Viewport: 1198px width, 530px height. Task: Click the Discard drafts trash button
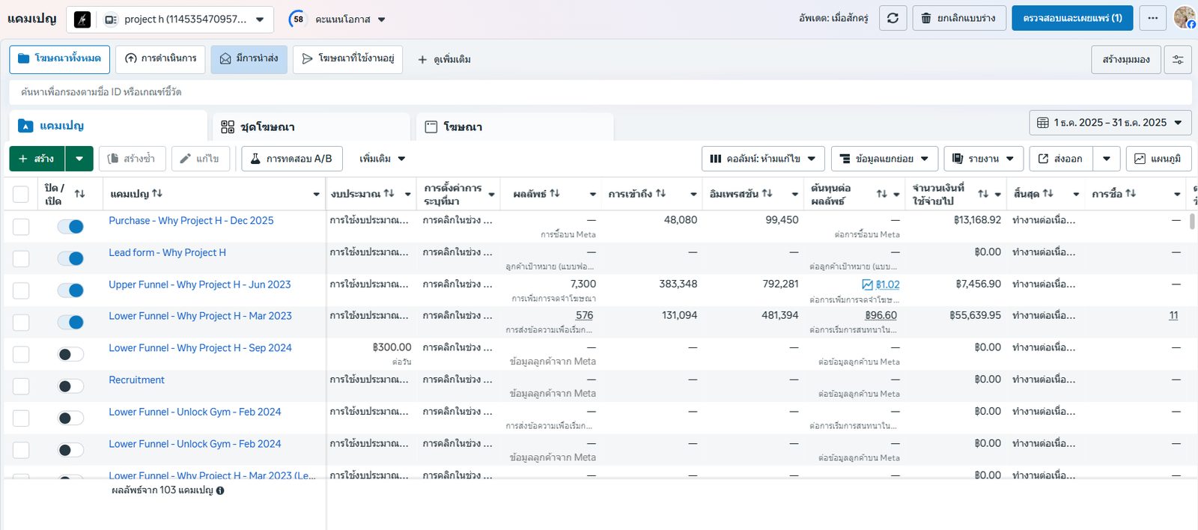[x=958, y=18]
